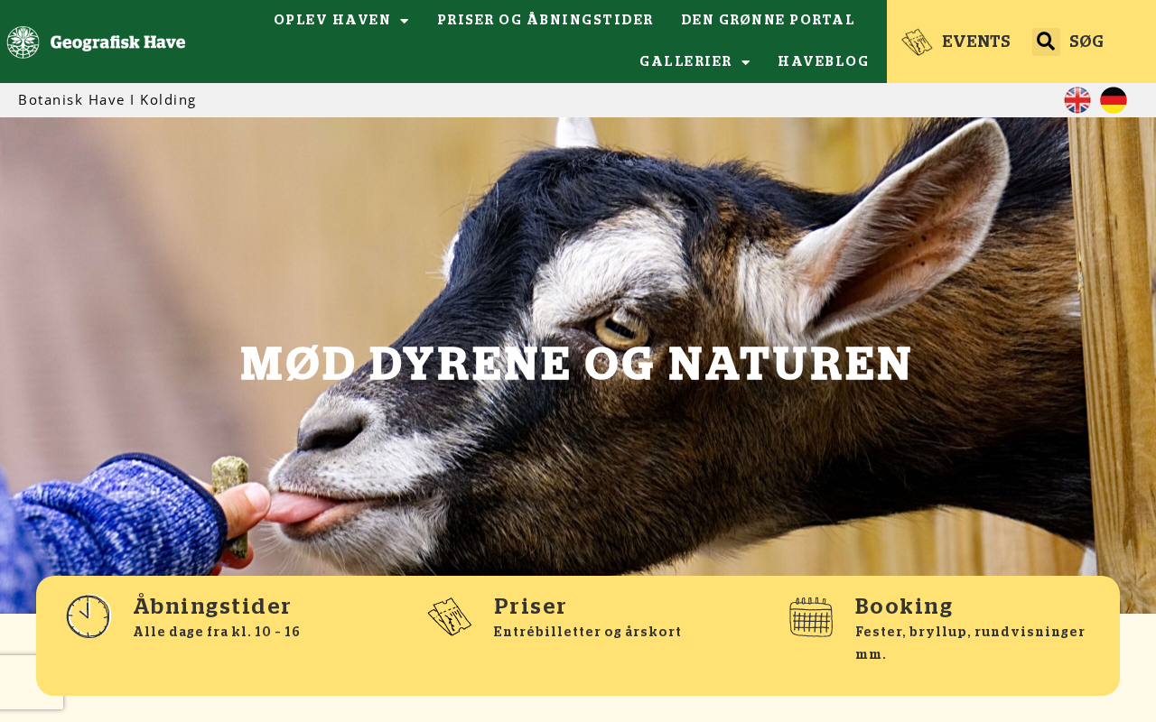Viewport: 1156px width, 722px height.
Task: Click the clock icon beside Åbningstider
Action: point(89,617)
